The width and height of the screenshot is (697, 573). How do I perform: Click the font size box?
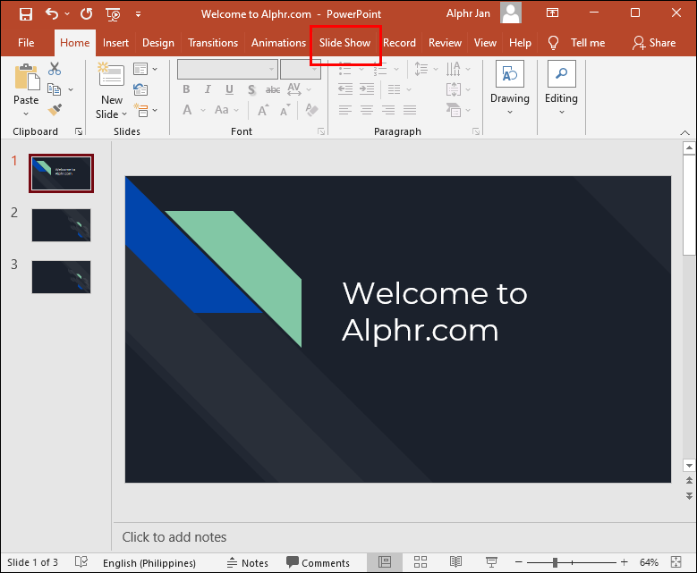300,70
